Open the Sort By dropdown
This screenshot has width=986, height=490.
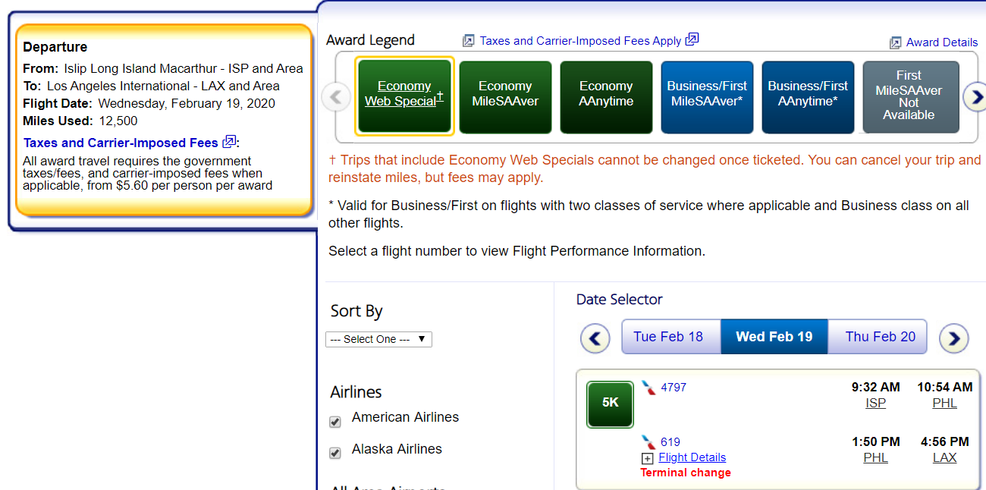click(x=378, y=339)
